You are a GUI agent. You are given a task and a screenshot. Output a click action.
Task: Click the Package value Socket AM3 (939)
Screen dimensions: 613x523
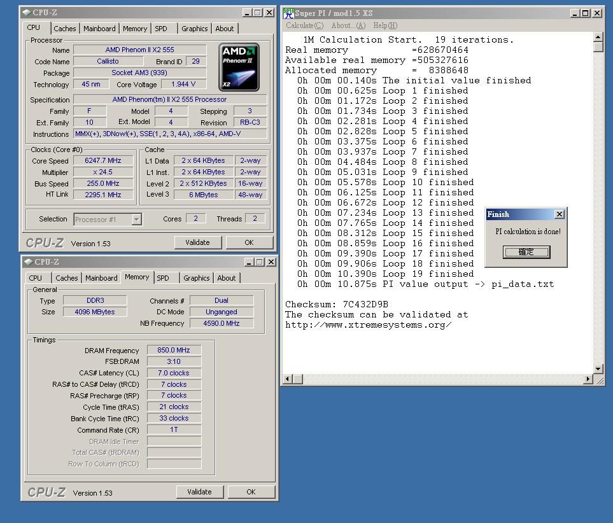click(140, 73)
